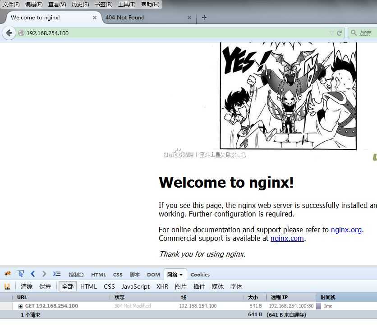Click the 1 个请求 summary text
This screenshot has width=377, height=327.
30,315
